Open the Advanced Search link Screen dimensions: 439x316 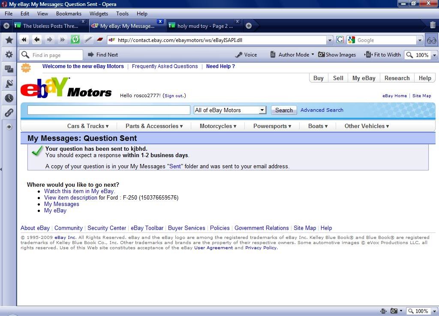click(x=322, y=110)
